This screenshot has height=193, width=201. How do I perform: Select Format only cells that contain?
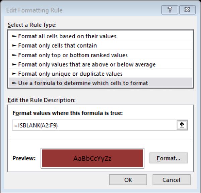(x=100, y=46)
